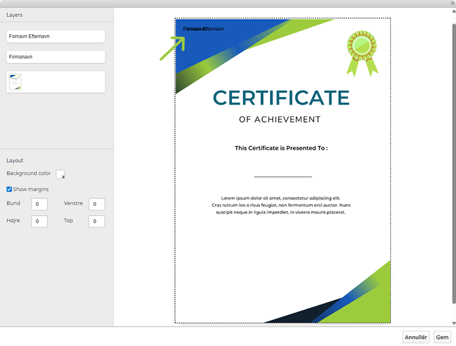The height and width of the screenshot is (346, 456).
Task: Click the scrollbar up arrow
Action: 454,12
